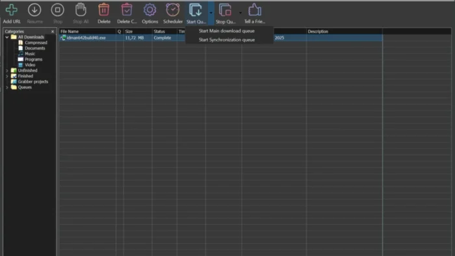This screenshot has height=256, width=455.
Task: Open the Scheduler clock icon
Action: [173, 10]
